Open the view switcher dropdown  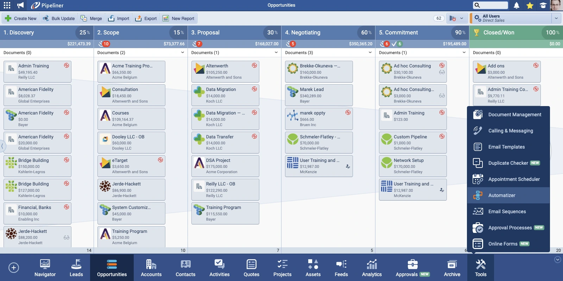457,18
